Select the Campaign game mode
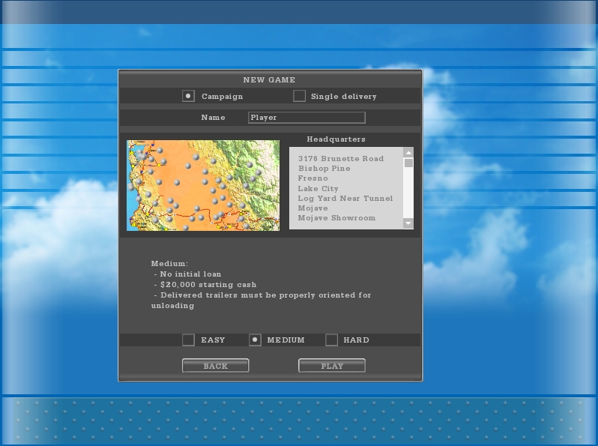Screen dimensions: 598x446 click(189, 96)
